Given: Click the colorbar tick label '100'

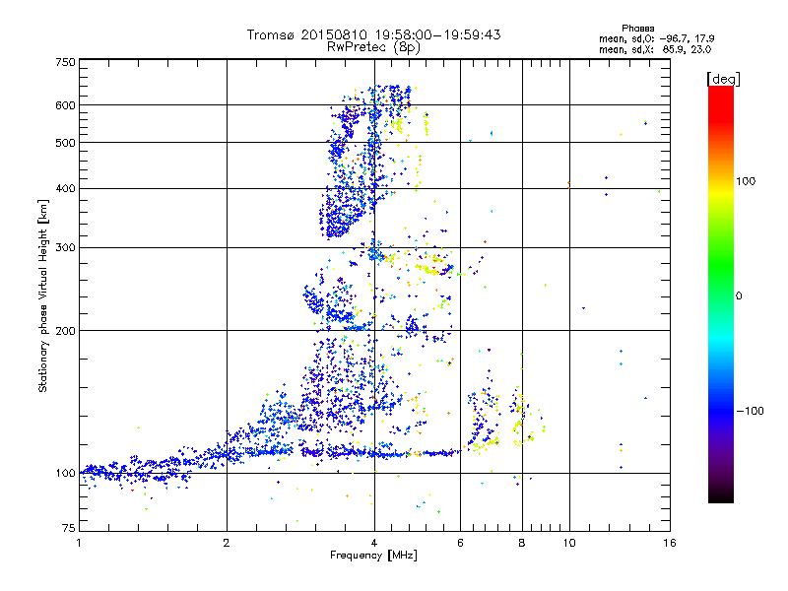Looking at the screenshot, I should click(746, 181).
